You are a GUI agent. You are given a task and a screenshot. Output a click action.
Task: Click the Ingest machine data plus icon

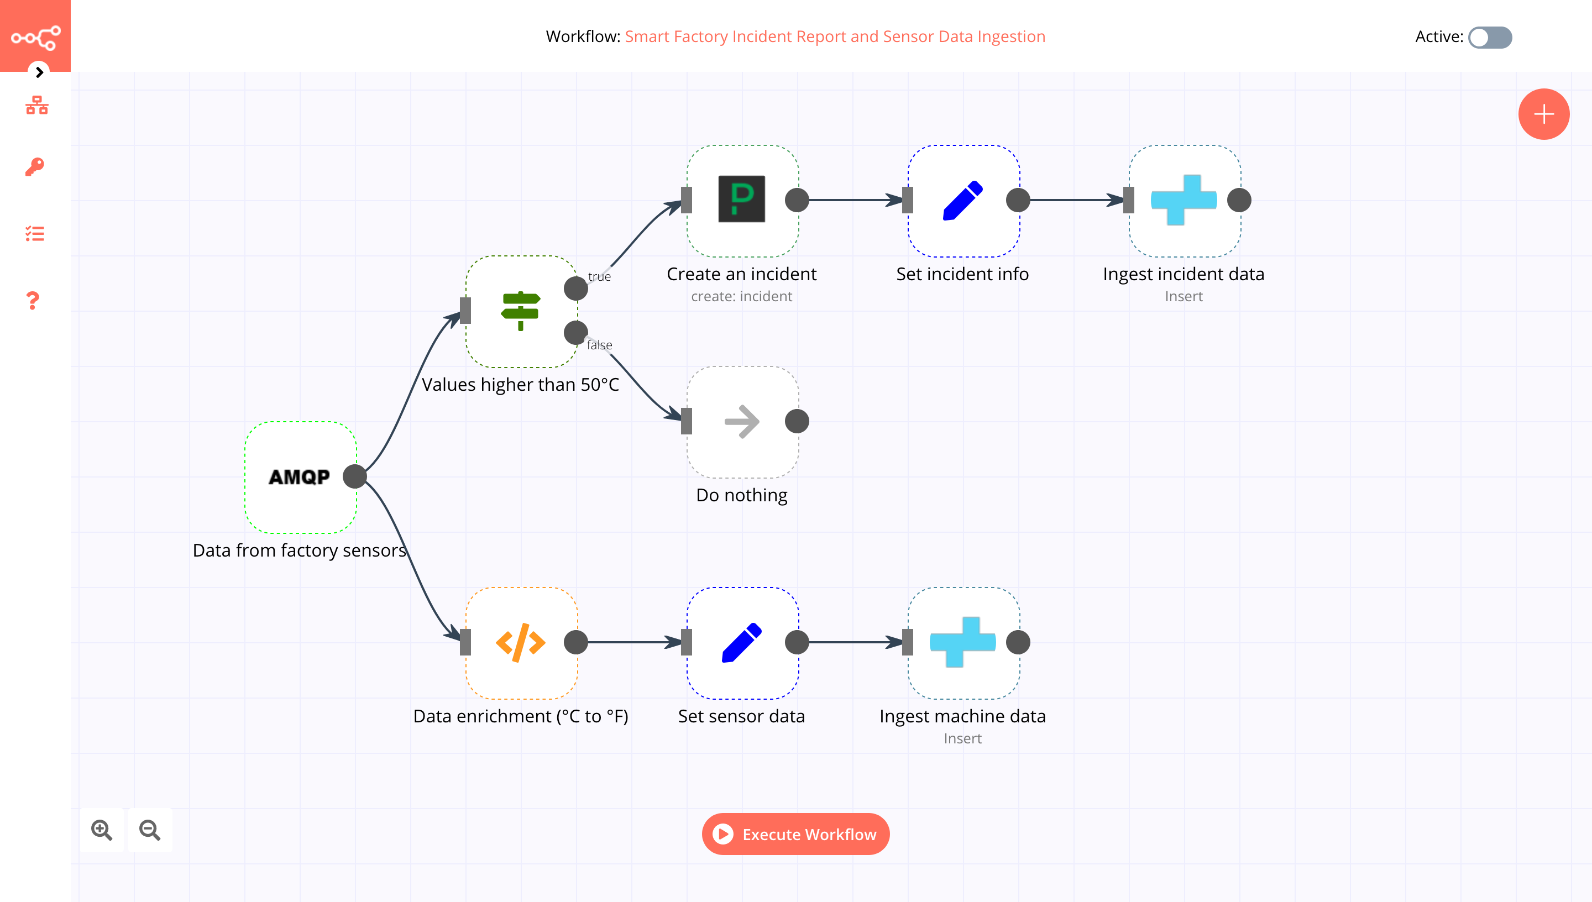962,643
